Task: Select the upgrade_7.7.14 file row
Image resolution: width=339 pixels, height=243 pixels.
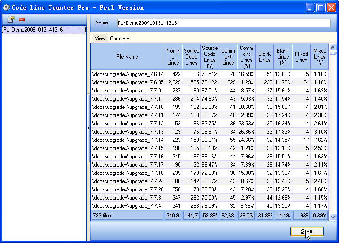Action: pos(127,140)
